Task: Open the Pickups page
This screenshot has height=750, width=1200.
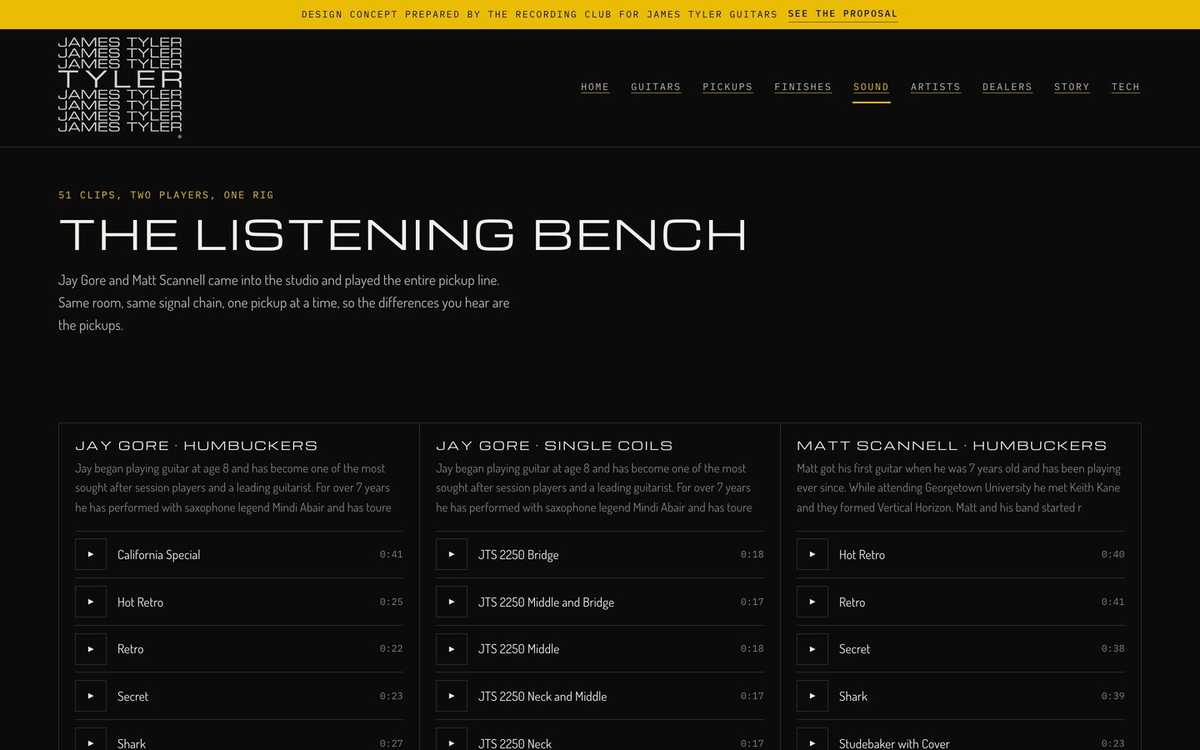Action: tap(727, 87)
